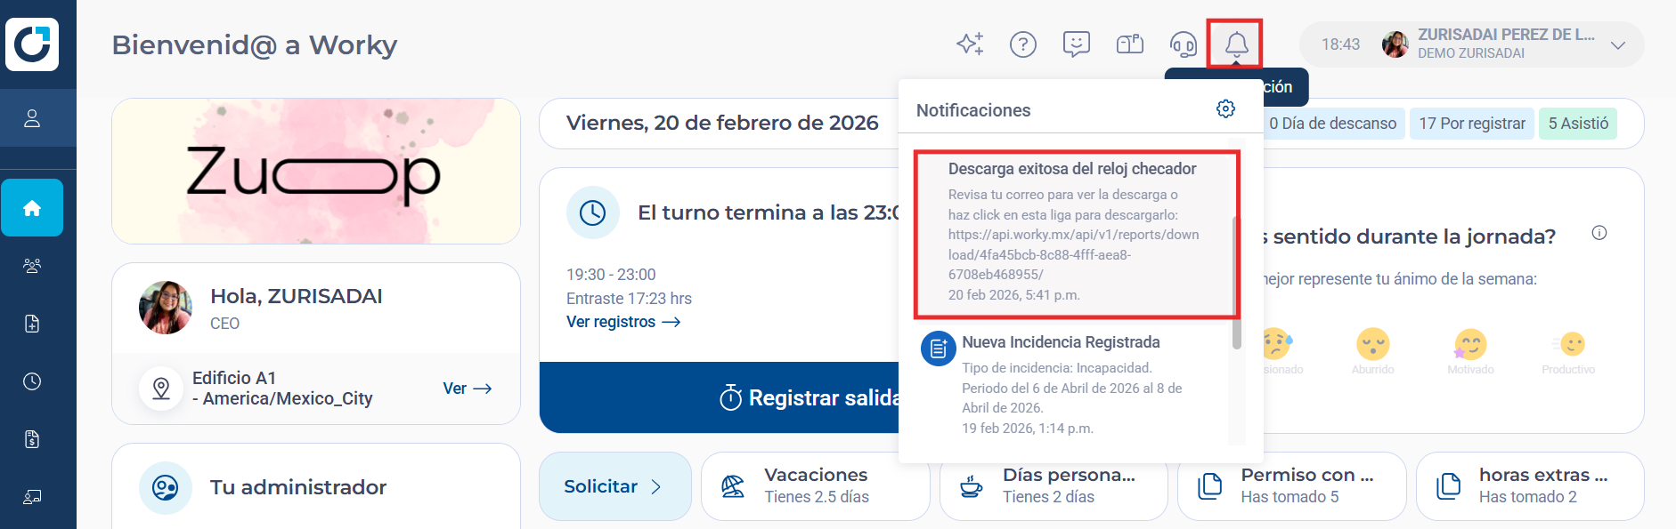Click the Tu administrador heading
Screen dimensions: 1676x529
click(x=298, y=487)
